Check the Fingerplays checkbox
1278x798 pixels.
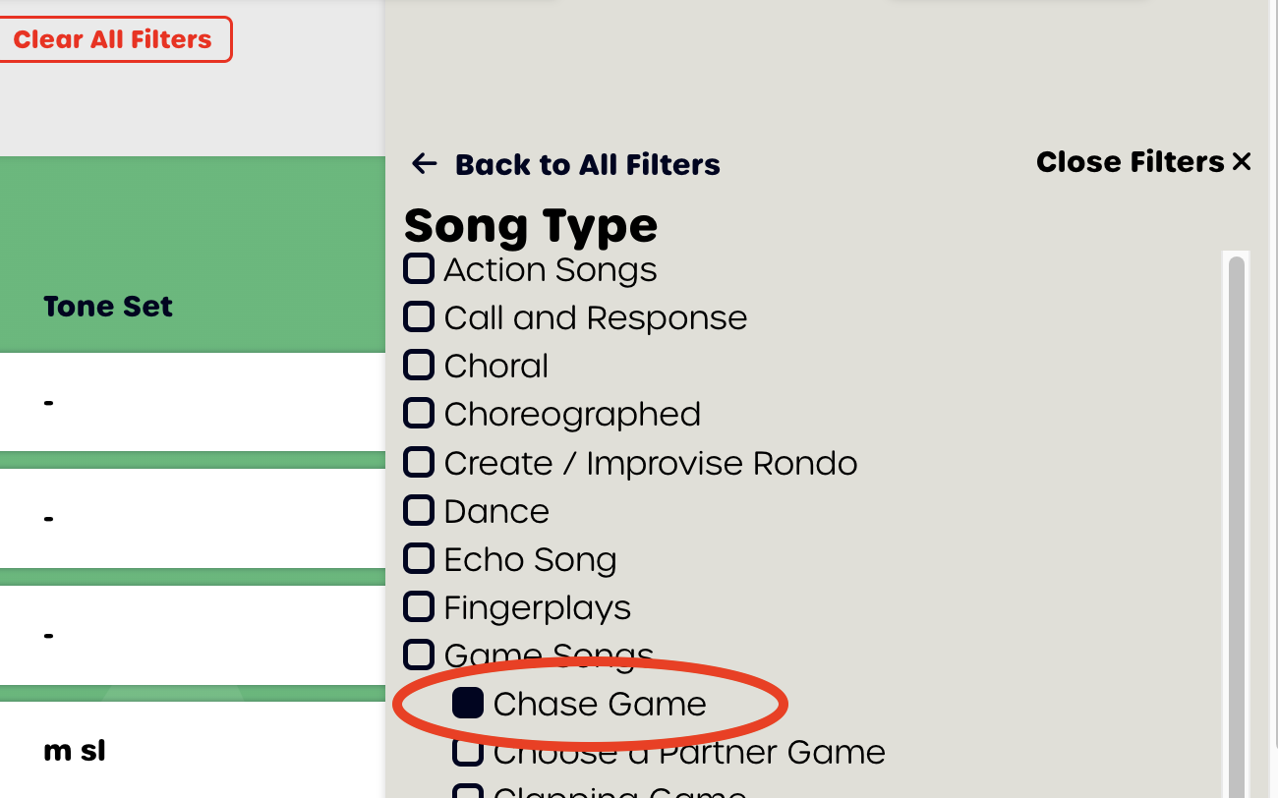click(419, 606)
